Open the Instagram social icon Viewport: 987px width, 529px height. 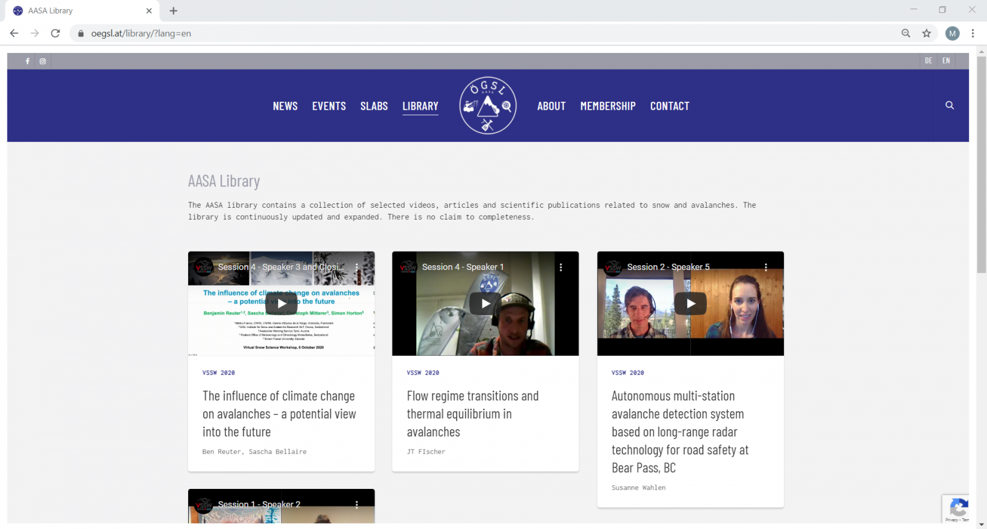click(x=43, y=61)
